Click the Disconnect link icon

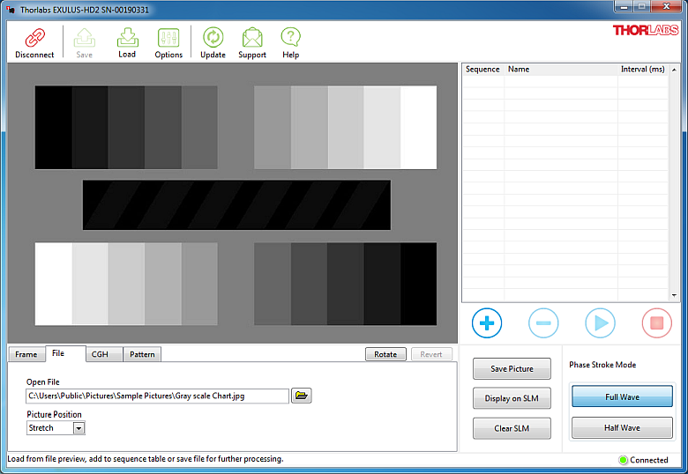[34, 38]
